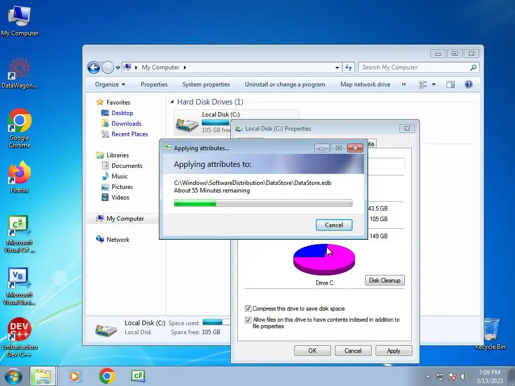Screen dimensions: 515x386
Task: Show more toolbar commands chevron
Action: click(404, 84)
